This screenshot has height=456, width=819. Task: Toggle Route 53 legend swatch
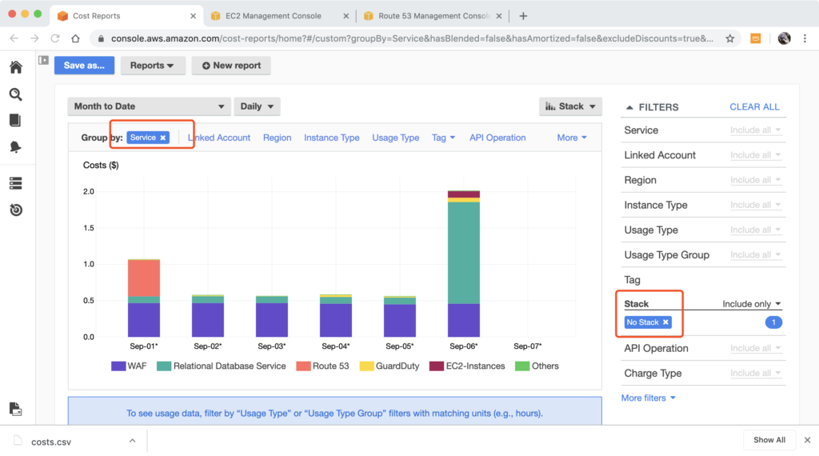click(303, 366)
